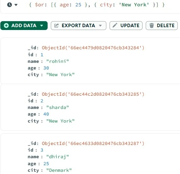Click the plus icon in ADD DATA
This screenshot has height=174, width=180.
coord(6,26)
